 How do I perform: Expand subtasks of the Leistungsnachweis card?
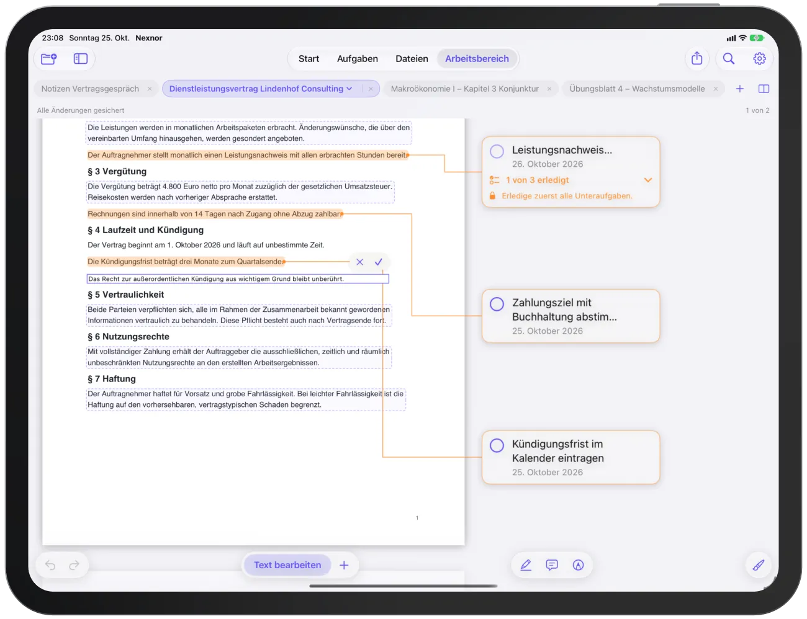[x=648, y=180]
